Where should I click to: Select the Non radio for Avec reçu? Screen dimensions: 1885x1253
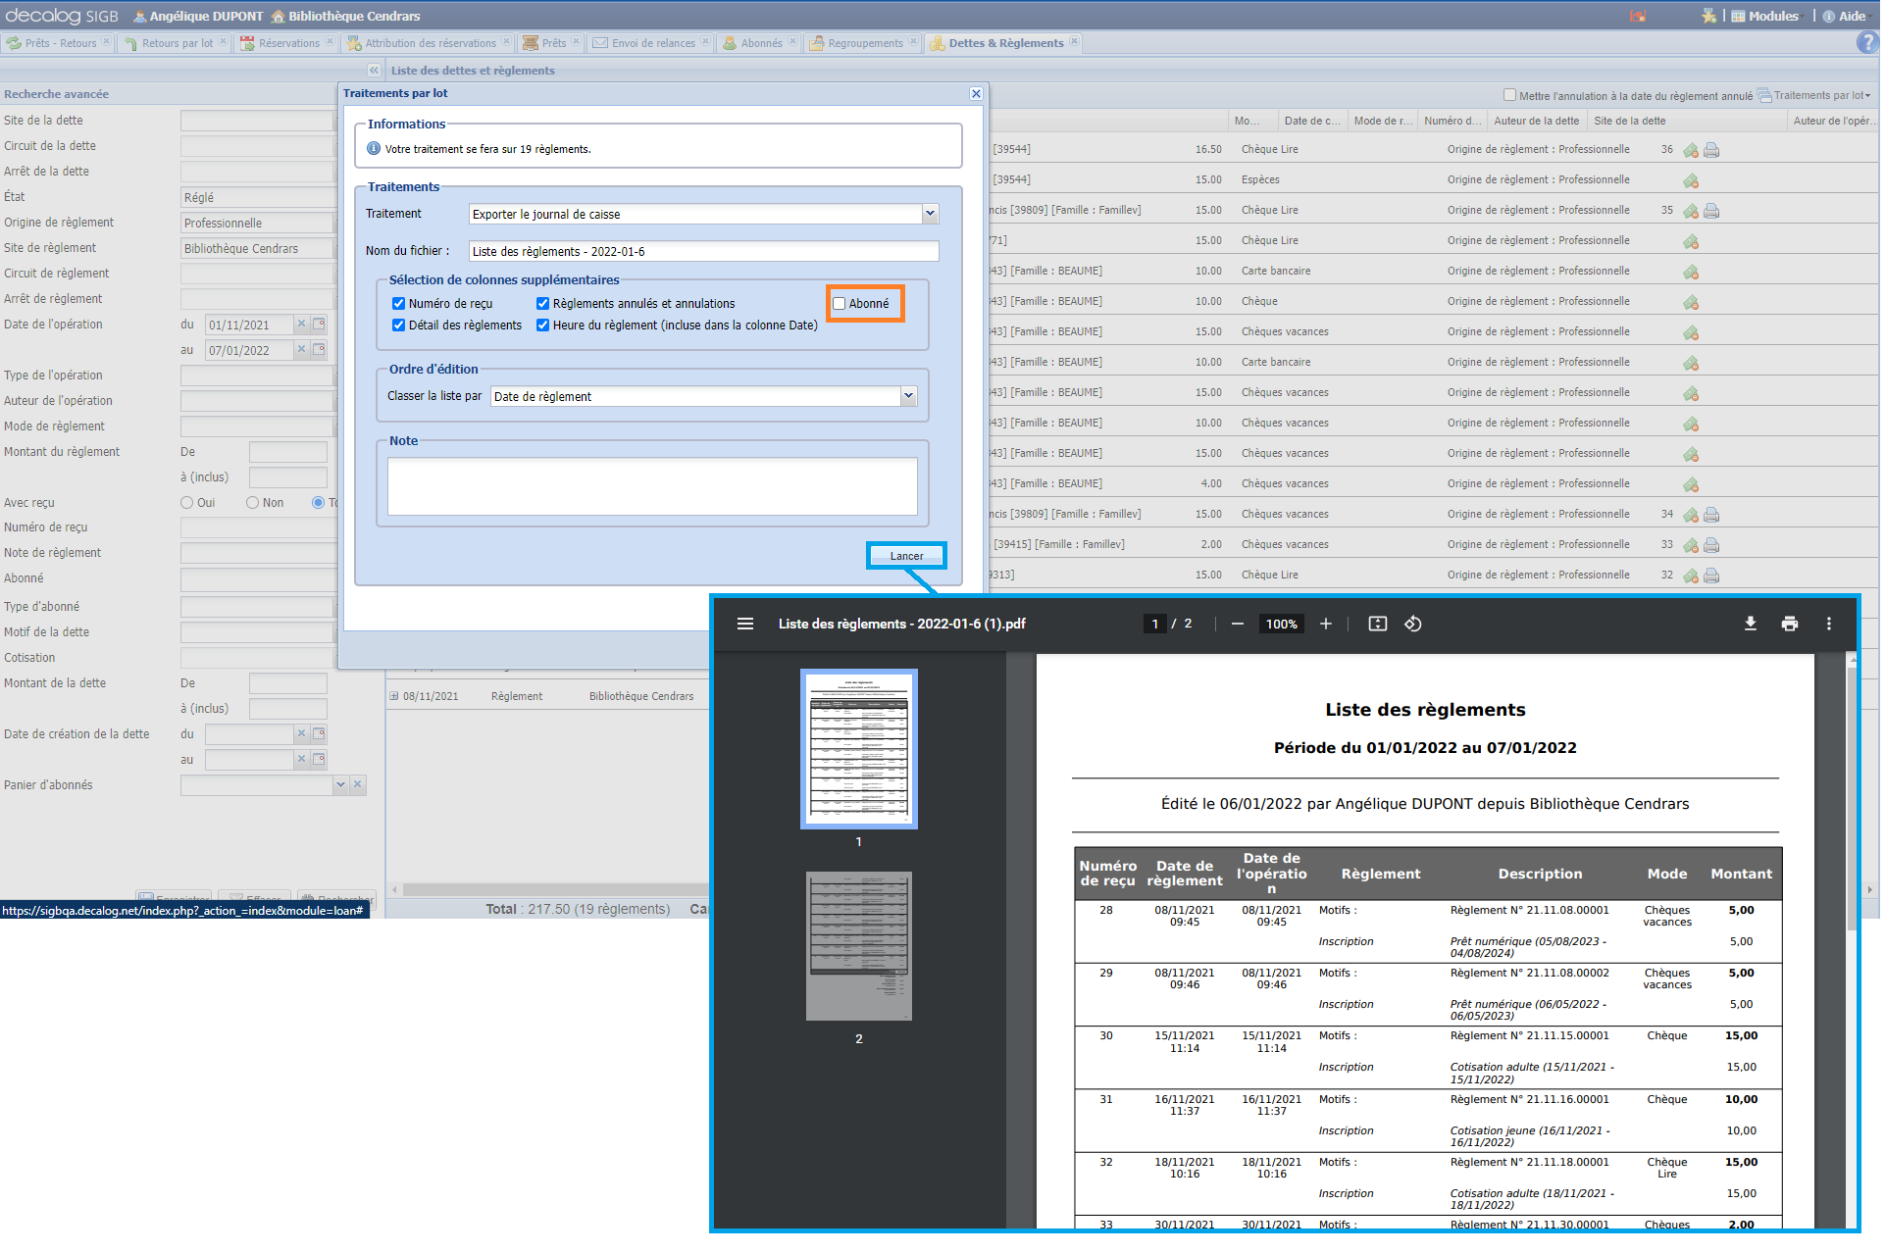click(252, 503)
